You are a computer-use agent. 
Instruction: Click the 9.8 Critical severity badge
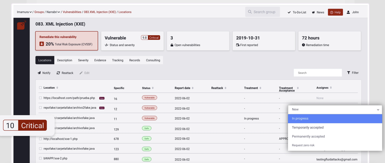pyautogui.click(x=151, y=38)
